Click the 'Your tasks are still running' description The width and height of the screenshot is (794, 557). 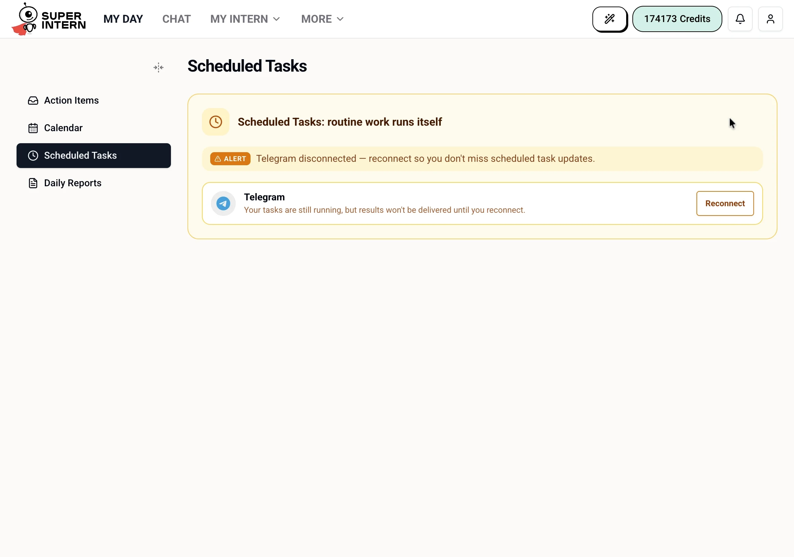[385, 210]
